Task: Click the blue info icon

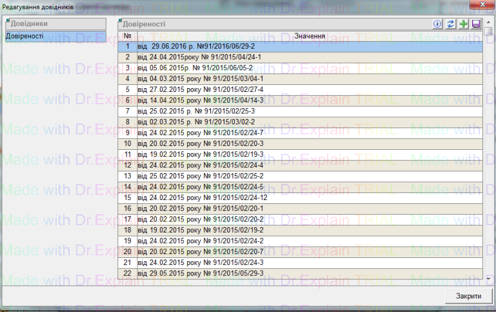Action: (x=437, y=24)
